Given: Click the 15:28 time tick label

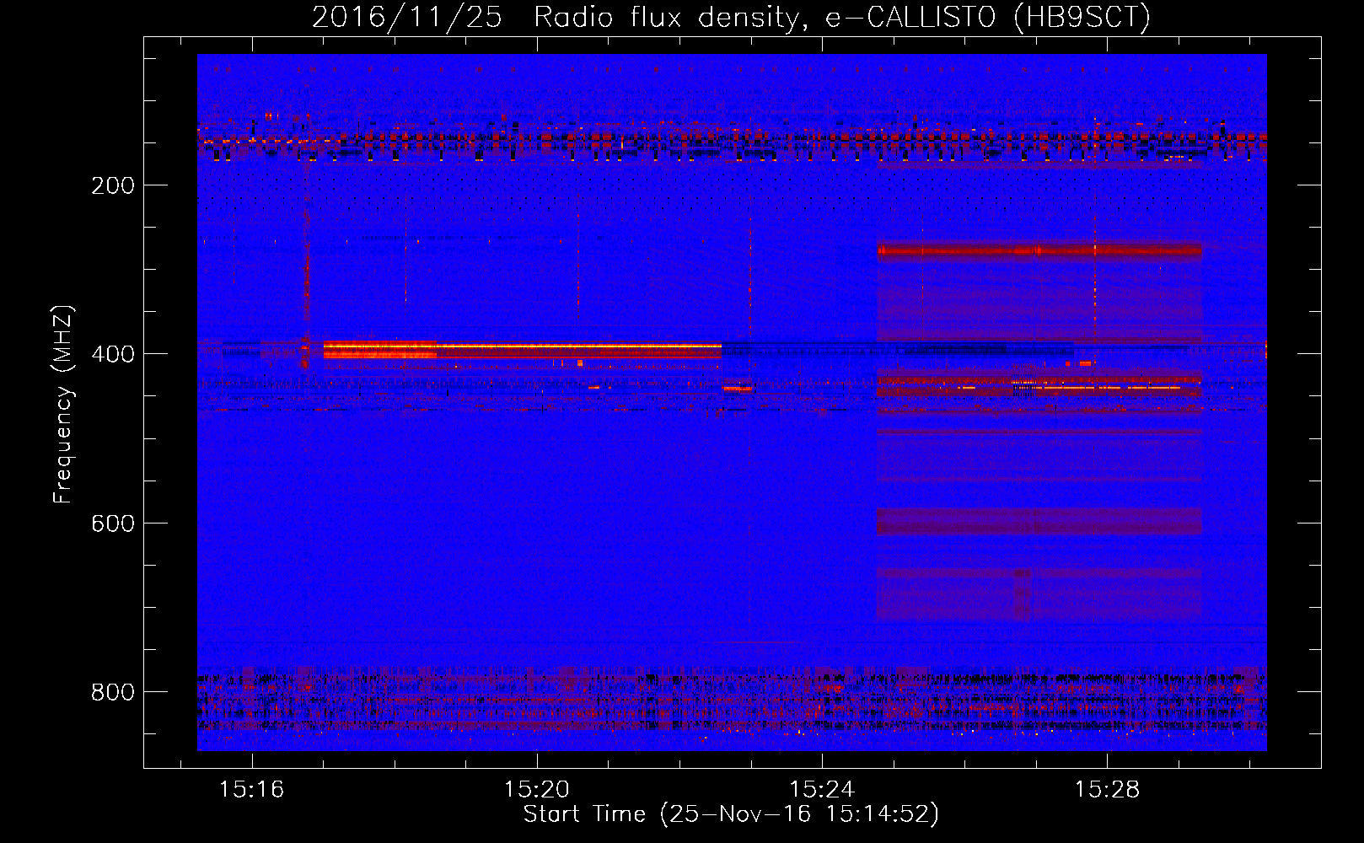Looking at the screenshot, I should coord(1107,790).
